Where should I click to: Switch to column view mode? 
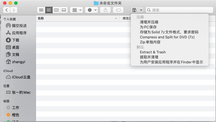(56, 10)
